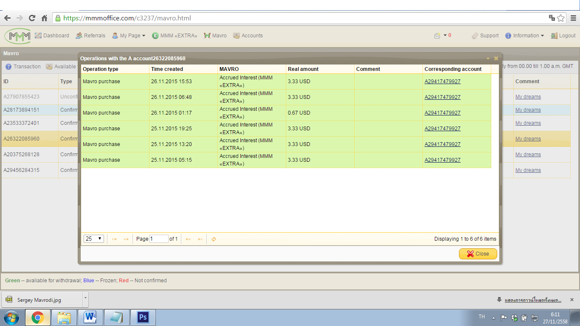This screenshot has height=326, width=580.
Task: Click the browser back arrow
Action: tap(7, 18)
